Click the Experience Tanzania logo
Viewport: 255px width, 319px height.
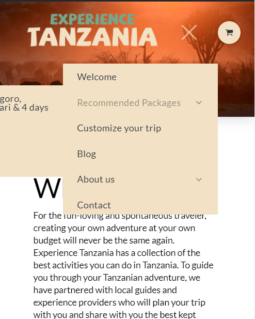92,30
